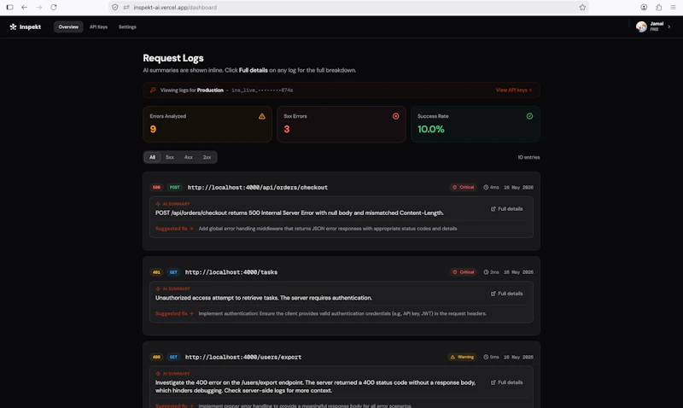The height and width of the screenshot is (408, 683).
Task: Reload the page with refresh icon
Action: click(54, 8)
